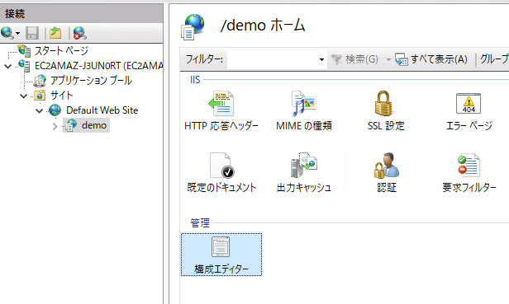Open the MIME の種類 feature
The image size is (509, 304).
[304, 111]
